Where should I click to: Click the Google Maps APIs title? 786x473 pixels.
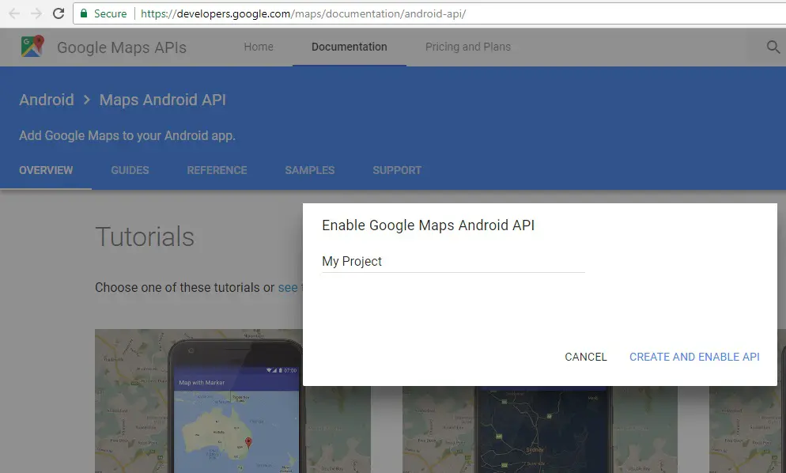coord(121,47)
